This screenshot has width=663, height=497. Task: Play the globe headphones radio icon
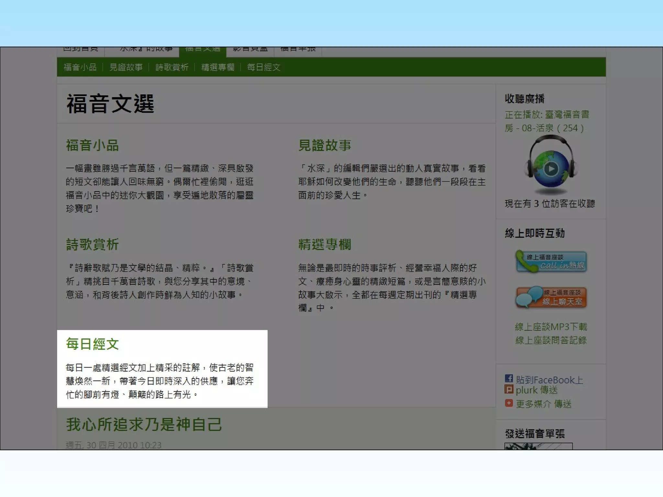pyautogui.click(x=551, y=169)
